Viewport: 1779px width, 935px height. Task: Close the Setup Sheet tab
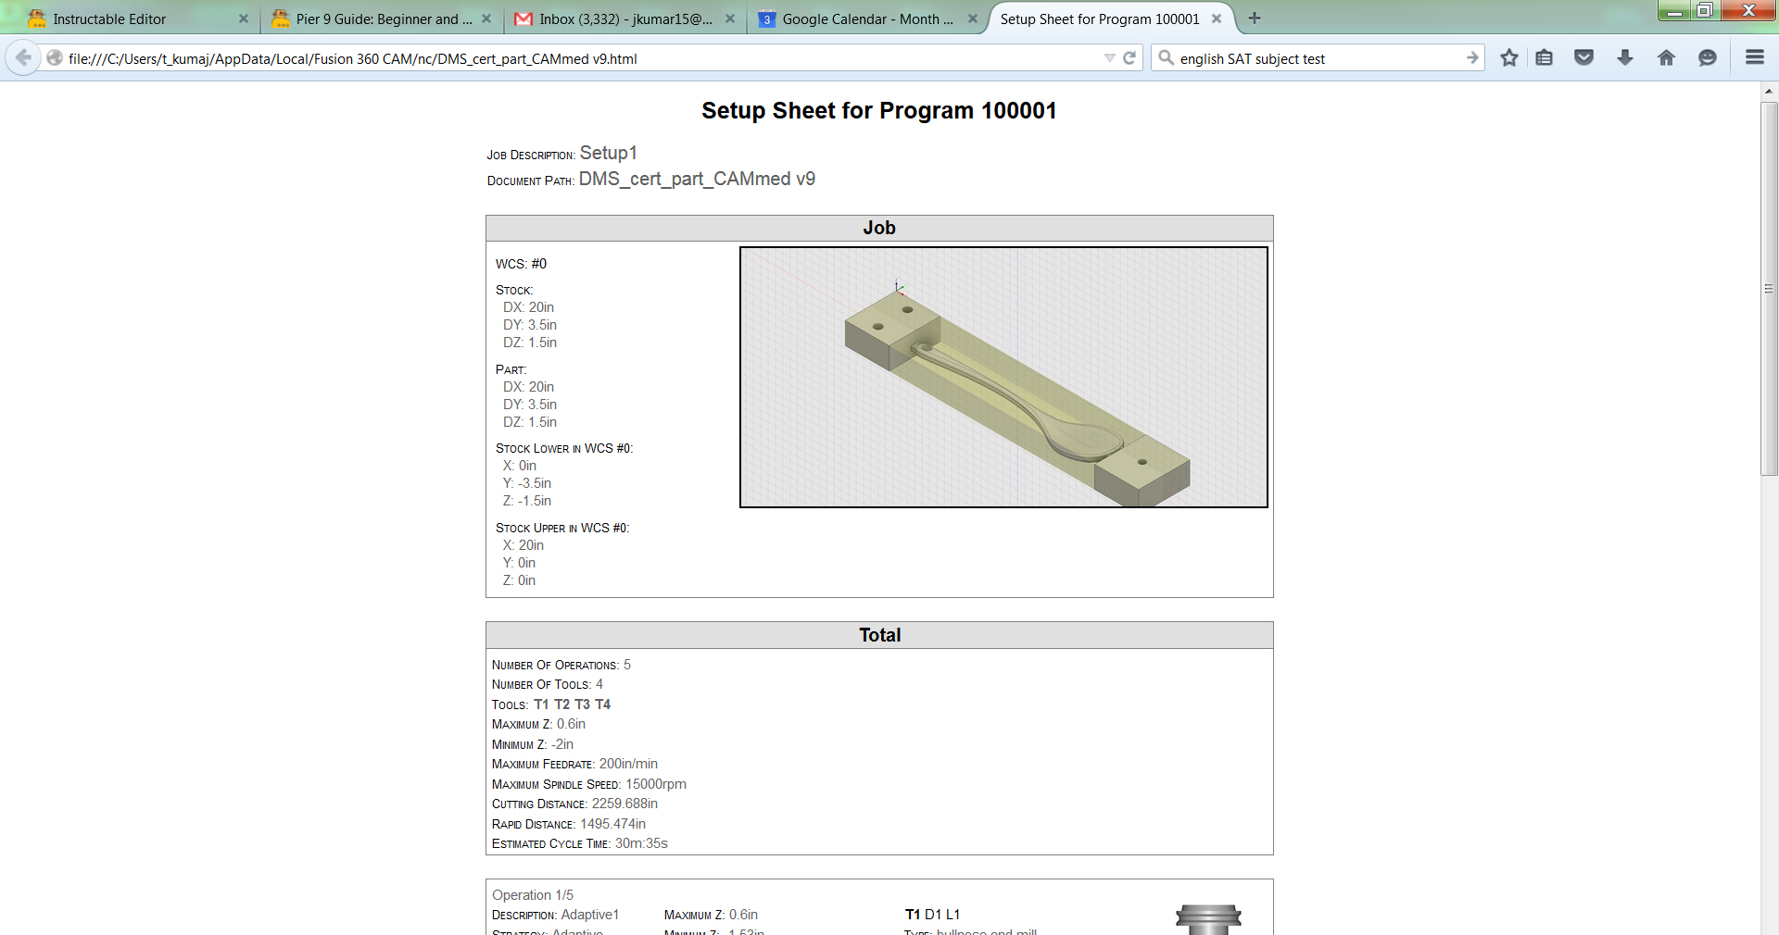pyautogui.click(x=1217, y=19)
